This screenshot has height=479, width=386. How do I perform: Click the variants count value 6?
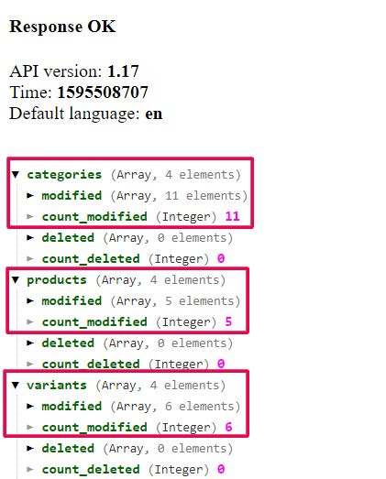click(228, 427)
